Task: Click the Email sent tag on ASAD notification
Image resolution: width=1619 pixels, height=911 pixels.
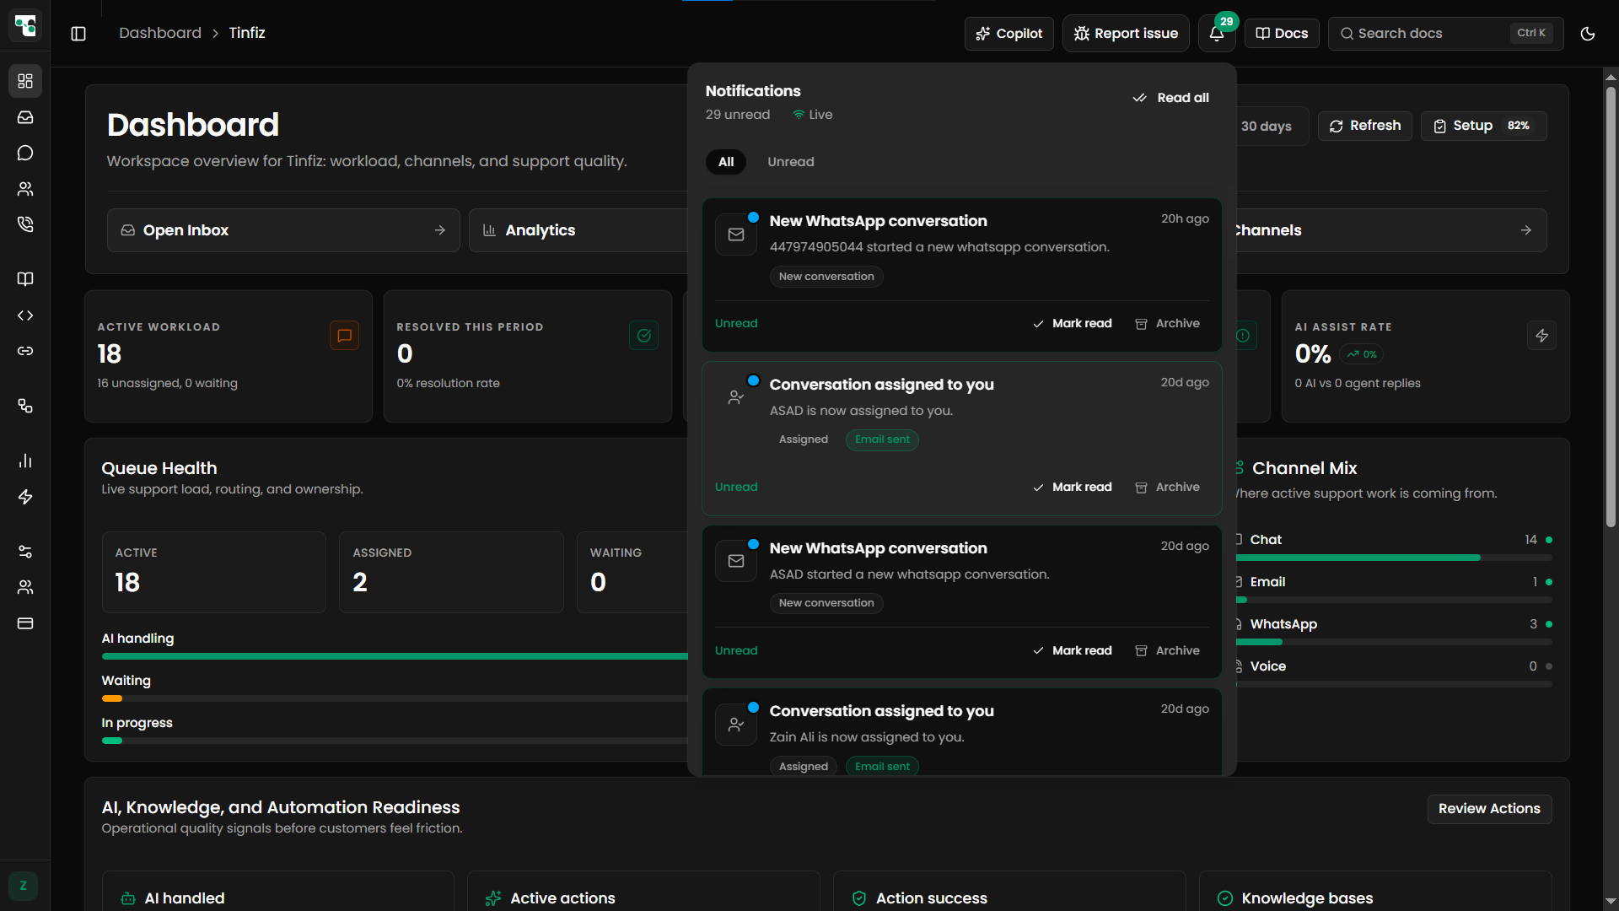Action: 882,439
